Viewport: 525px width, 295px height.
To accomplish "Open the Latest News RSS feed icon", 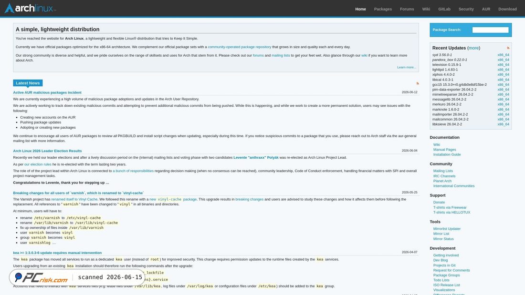I will click(418, 83).
